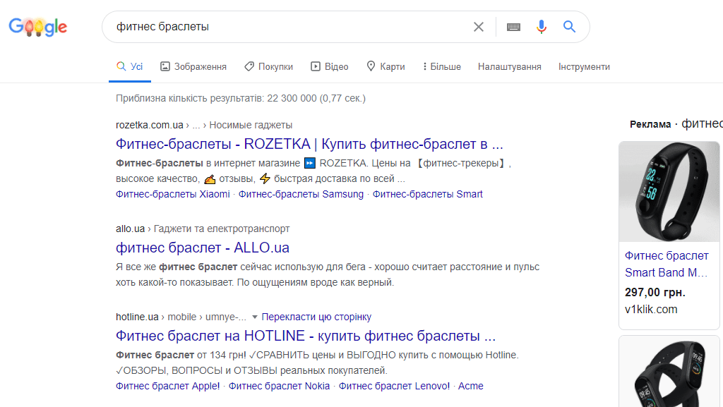Clear the search query with X icon

coord(479,27)
